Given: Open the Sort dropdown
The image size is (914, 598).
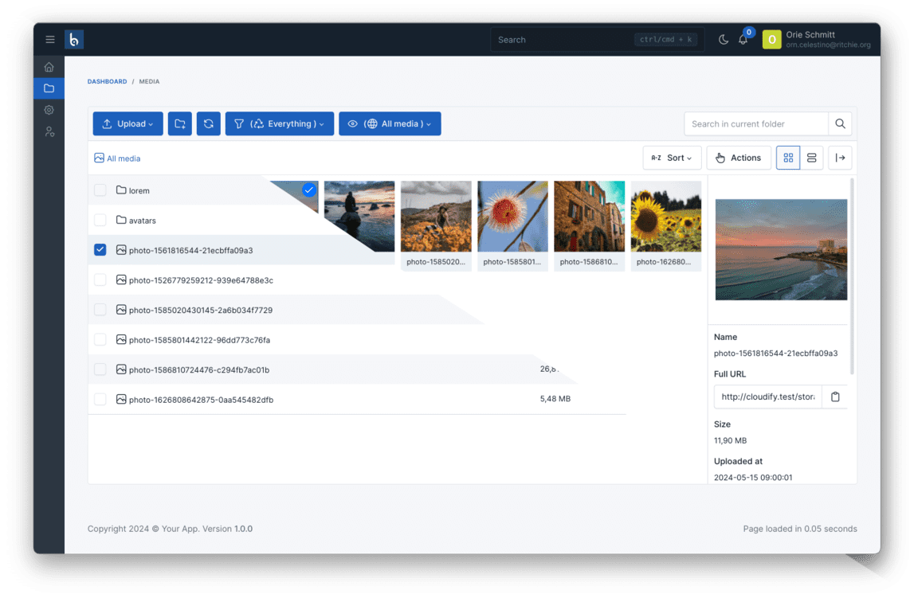Looking at the screenshot, I should point(672,158).
